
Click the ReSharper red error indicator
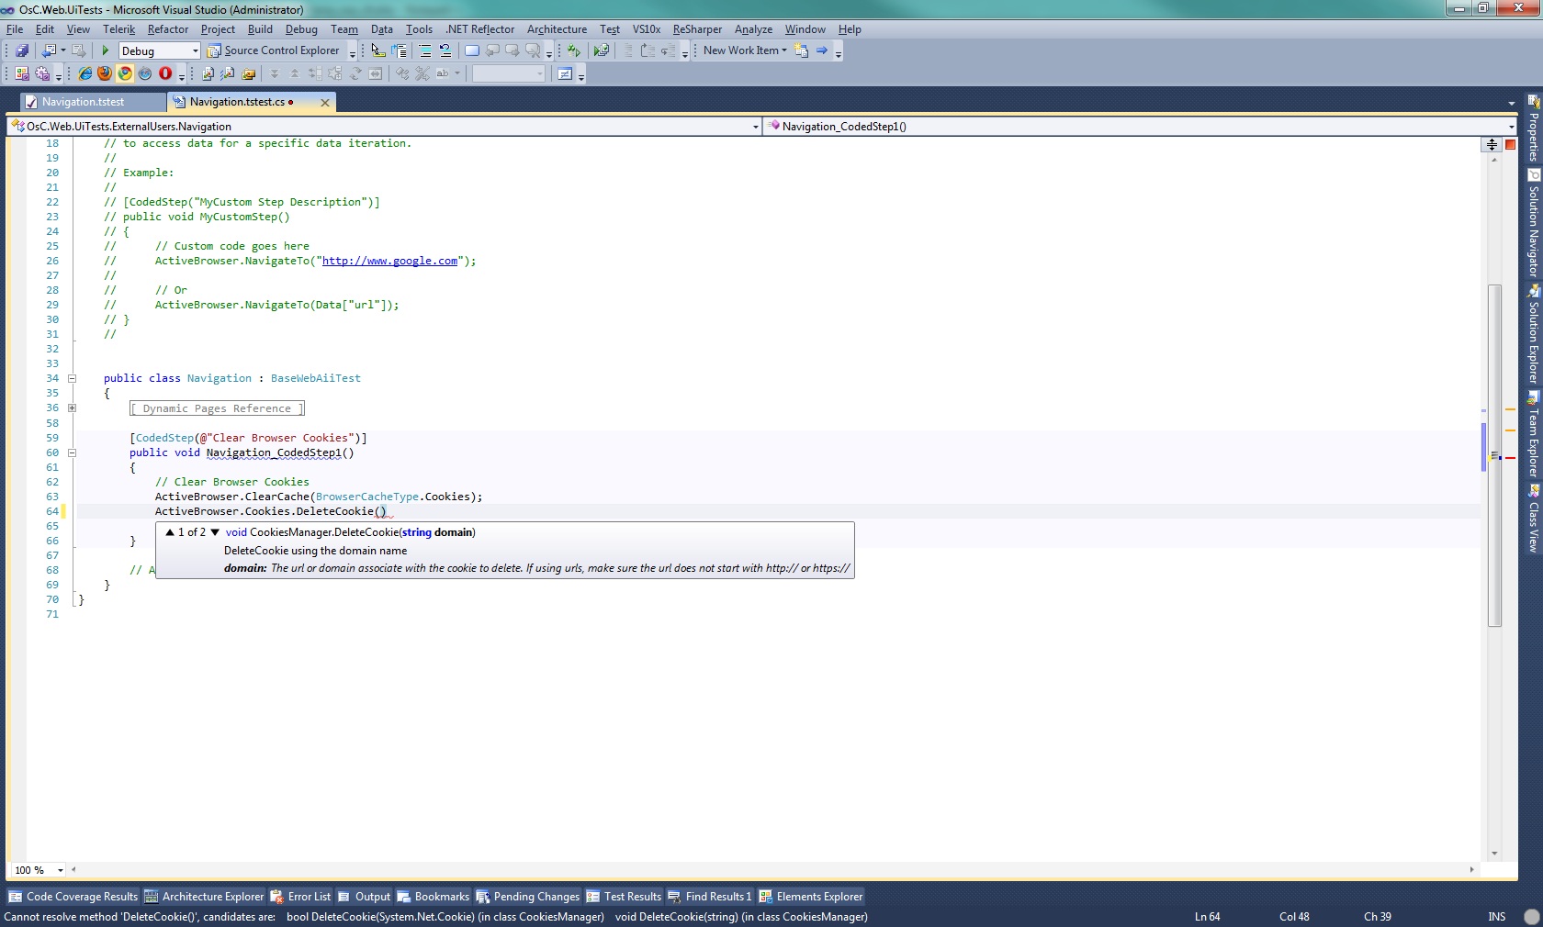coord(1511,145)
